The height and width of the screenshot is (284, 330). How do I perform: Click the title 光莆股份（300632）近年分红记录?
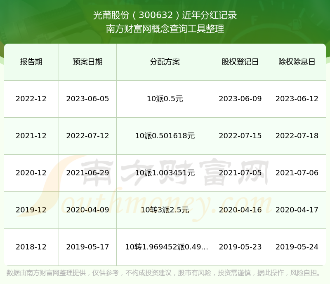165,15
